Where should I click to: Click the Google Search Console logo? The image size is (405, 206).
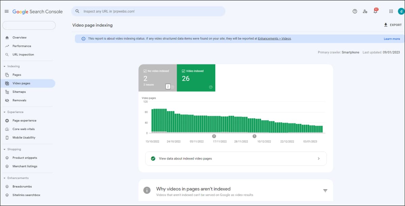pyautogui.click(x=37, y=11)
